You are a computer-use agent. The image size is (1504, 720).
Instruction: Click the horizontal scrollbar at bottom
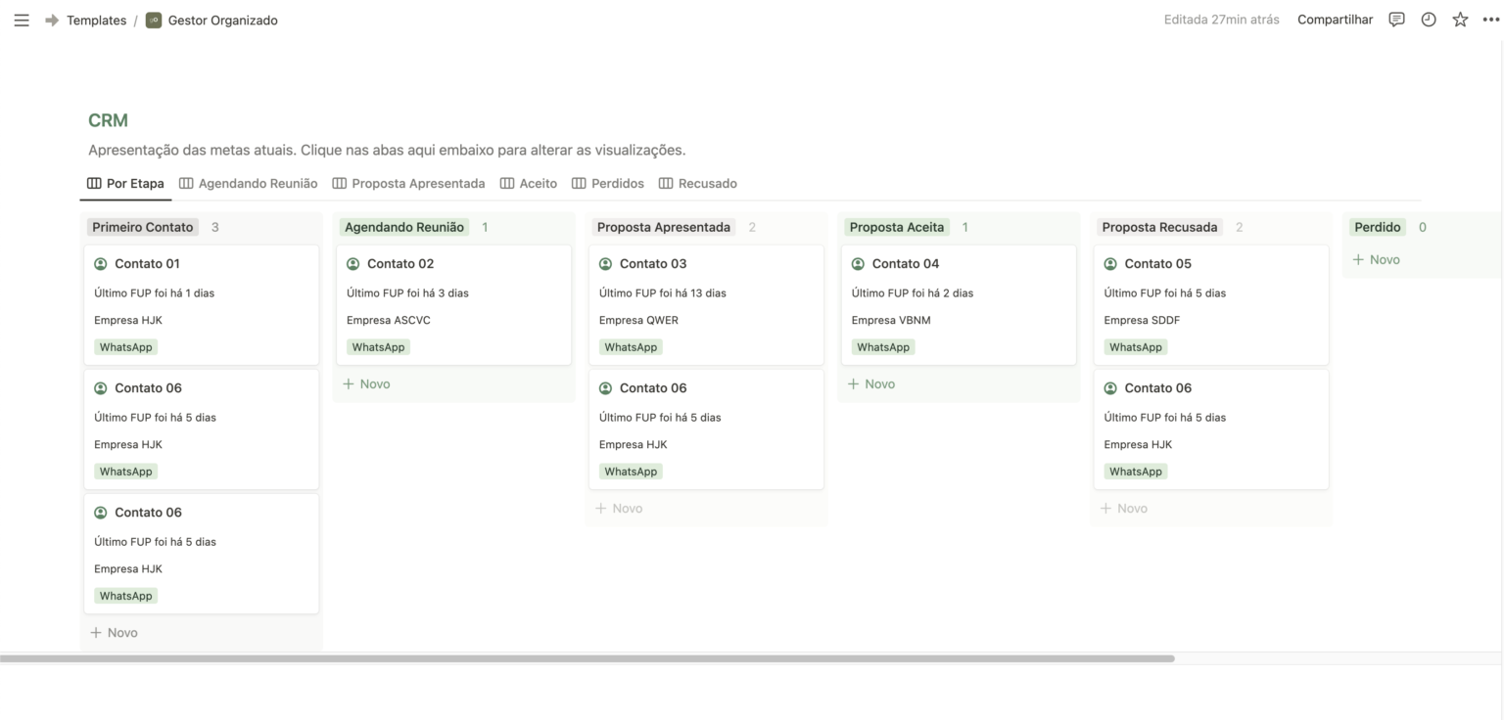587,658
